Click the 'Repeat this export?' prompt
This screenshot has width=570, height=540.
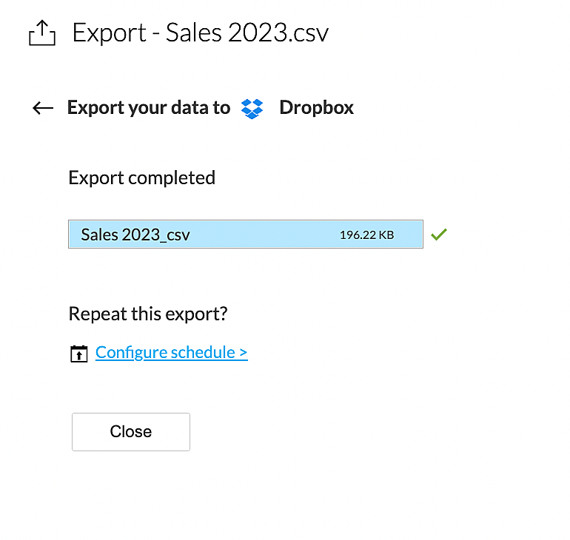pyautogui.click(x=148, y=314)
